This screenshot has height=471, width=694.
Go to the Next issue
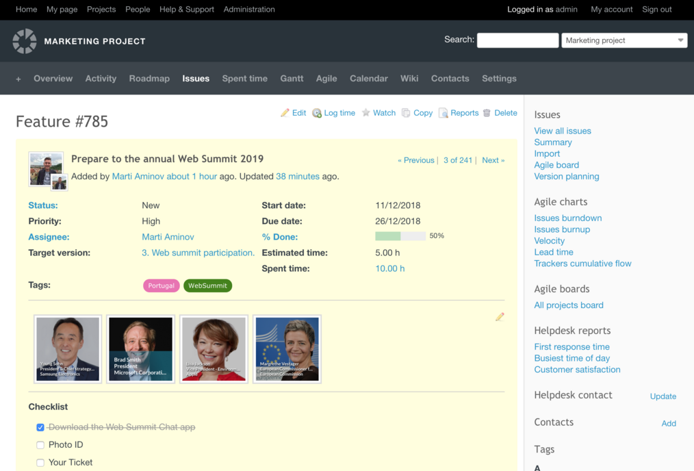pyautogui.click(x=493, y=160)
